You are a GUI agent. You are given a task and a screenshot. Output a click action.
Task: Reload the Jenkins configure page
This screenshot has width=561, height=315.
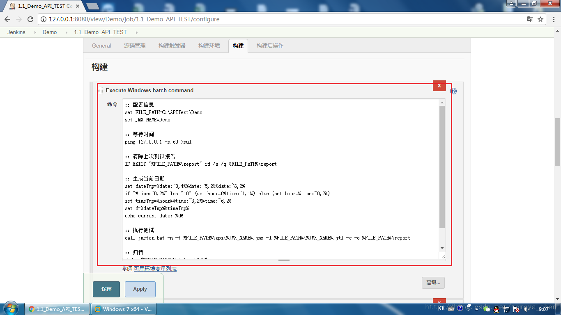[30, 19]
